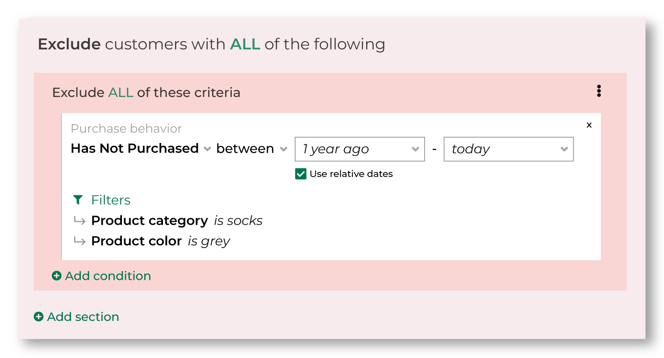This screenshot has width=664, height=358.
Task: Open the Filters link text
Action: (111, 200)
